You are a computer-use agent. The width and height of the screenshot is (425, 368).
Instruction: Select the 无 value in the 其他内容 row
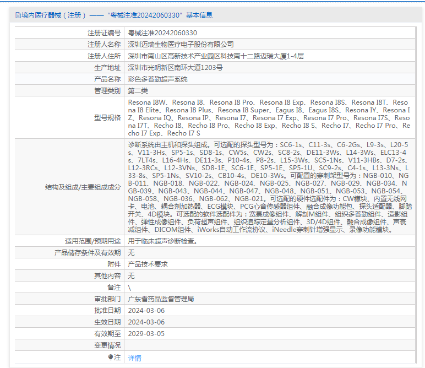(131, 276)
